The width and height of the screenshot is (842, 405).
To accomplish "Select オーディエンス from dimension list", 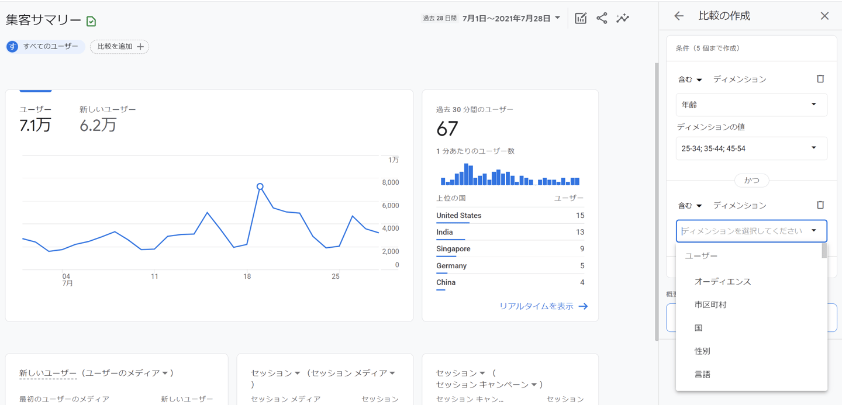I will click(x=723, y=282).
